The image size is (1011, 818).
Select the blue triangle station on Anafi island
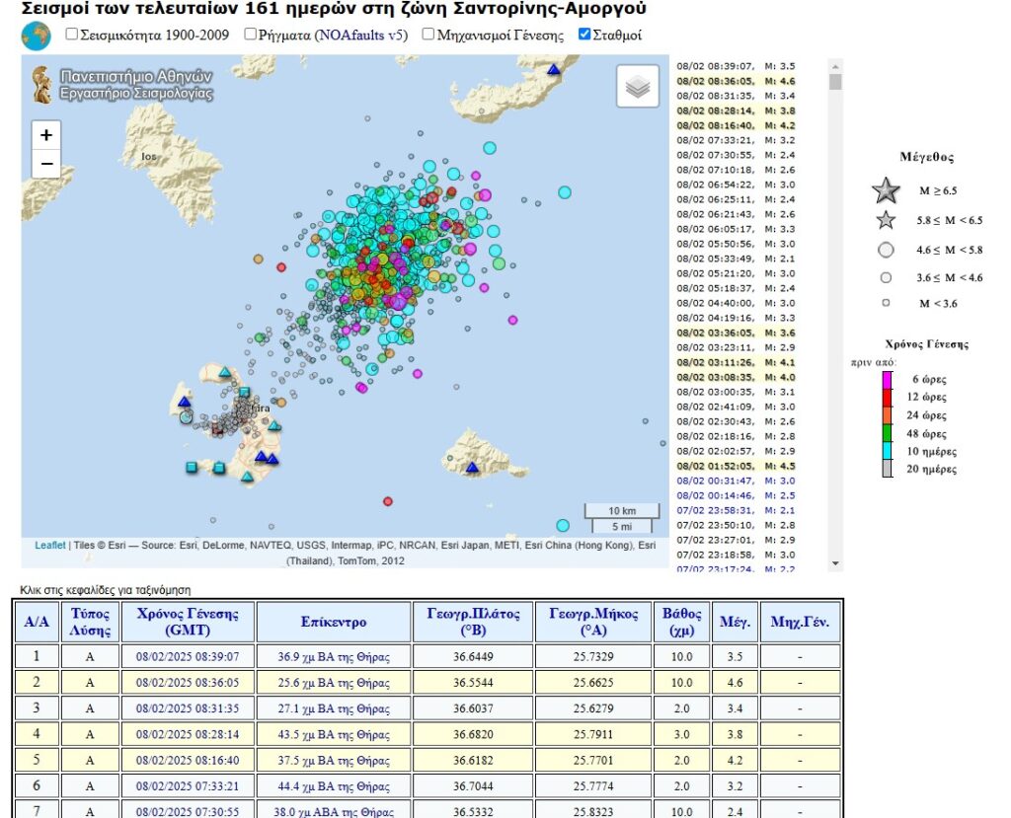coord(472,467)
